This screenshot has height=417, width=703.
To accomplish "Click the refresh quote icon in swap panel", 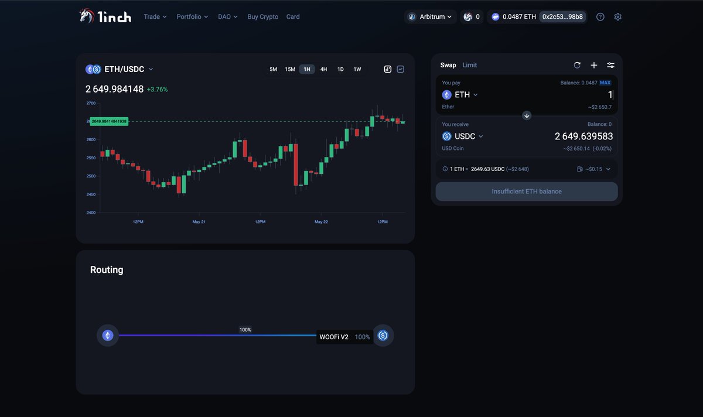I will tap(577, 65).
